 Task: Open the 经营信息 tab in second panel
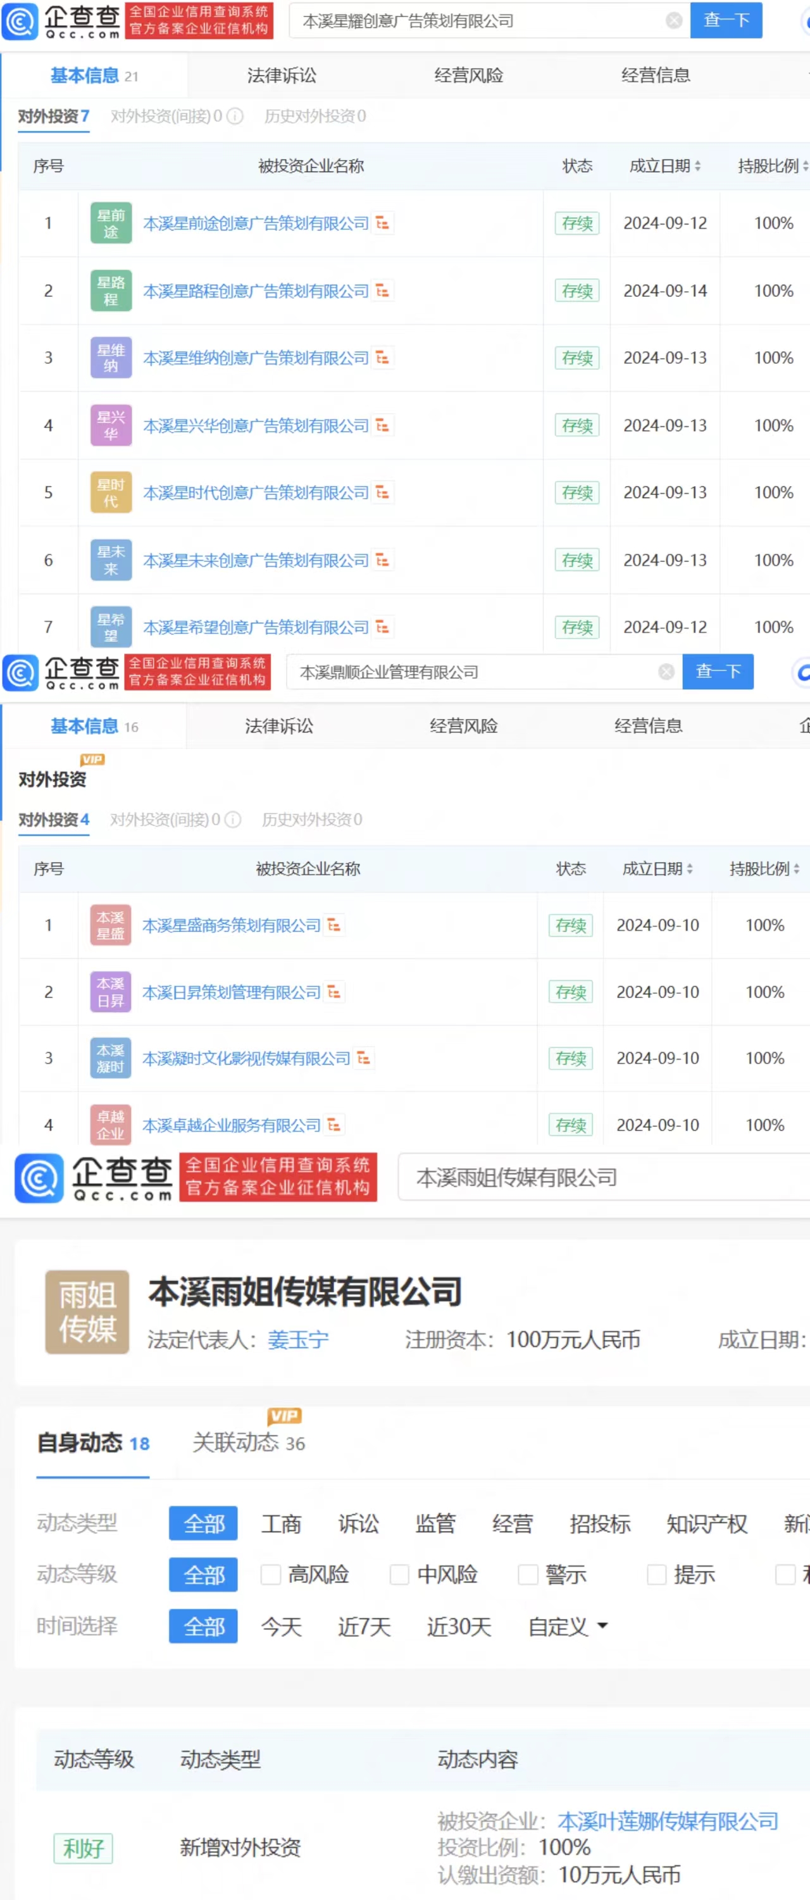649,726
